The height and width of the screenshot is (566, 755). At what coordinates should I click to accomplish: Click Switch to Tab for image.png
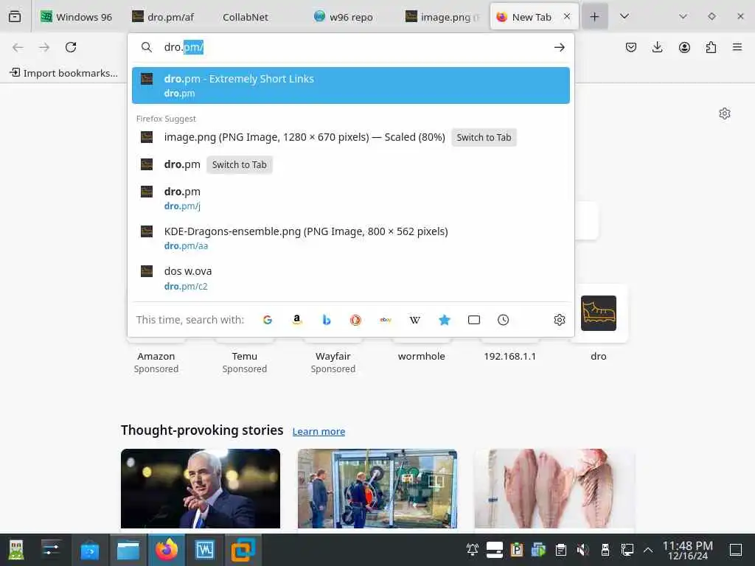pyautogui.click(x=484, y=138)
